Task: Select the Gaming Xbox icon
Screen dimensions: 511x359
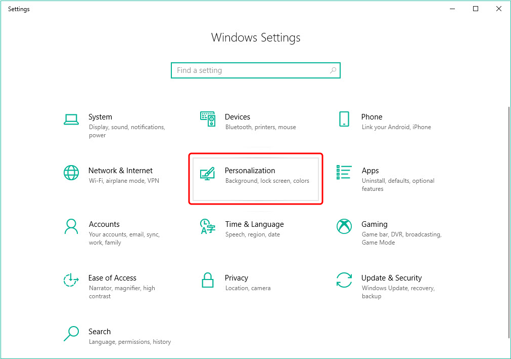Action: 344,226
